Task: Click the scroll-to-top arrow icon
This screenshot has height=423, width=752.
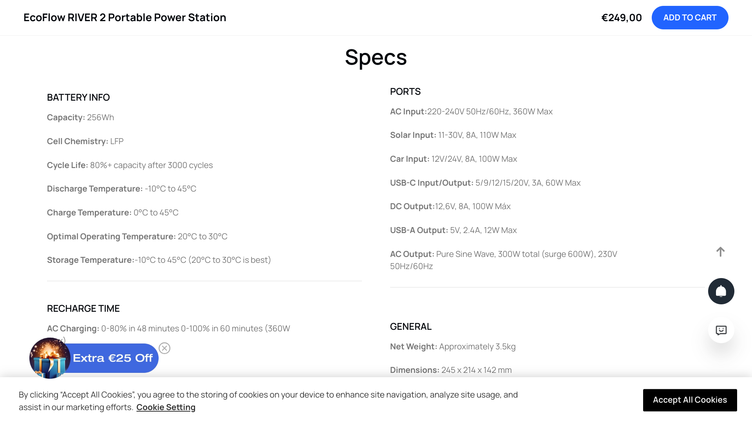Action: [720, 252]
